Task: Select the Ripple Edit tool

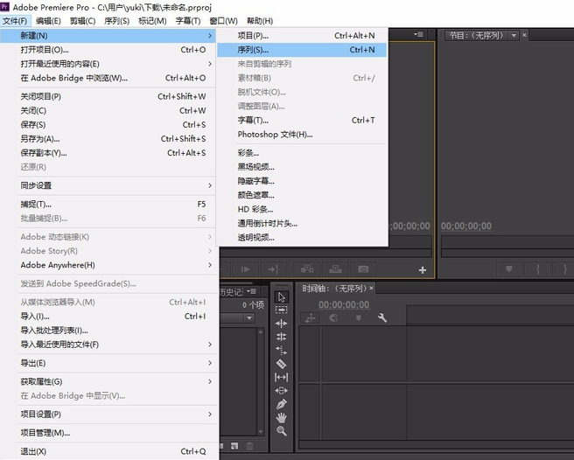Action: coord(281,324)
